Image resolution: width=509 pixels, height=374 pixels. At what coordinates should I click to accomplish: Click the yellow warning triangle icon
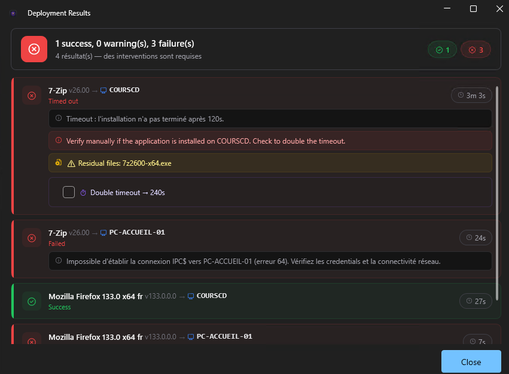click(71, 163)
